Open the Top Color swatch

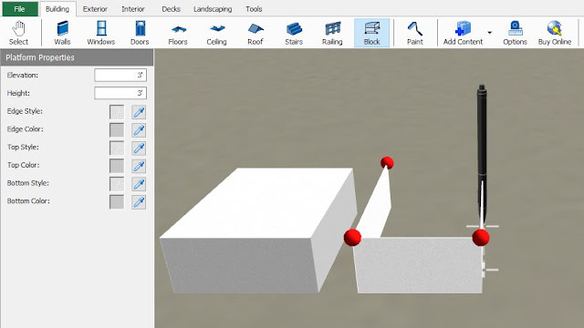coord(117,166)
